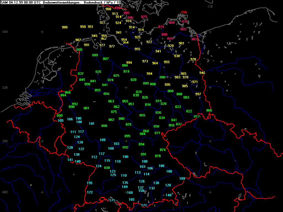Select the yellow 997 pressure value
This screenshot has width=283, height=212.
(x=198, y=94)
